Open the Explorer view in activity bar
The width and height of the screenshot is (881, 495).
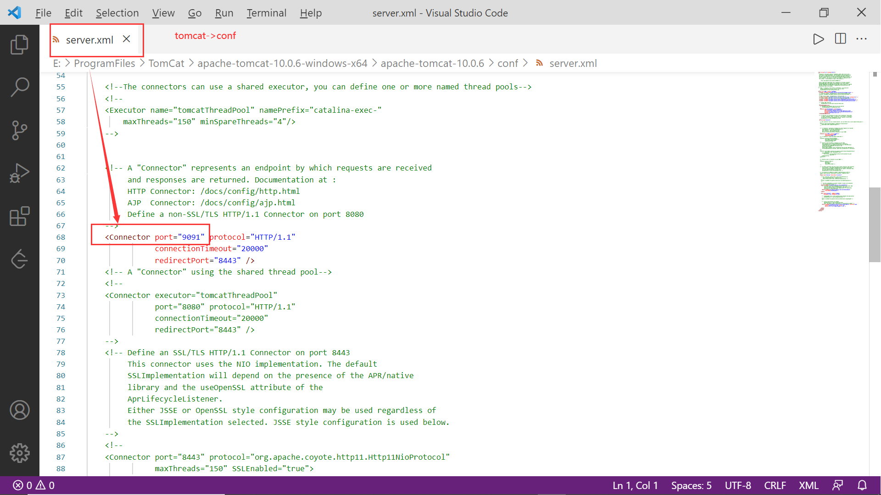19,44
